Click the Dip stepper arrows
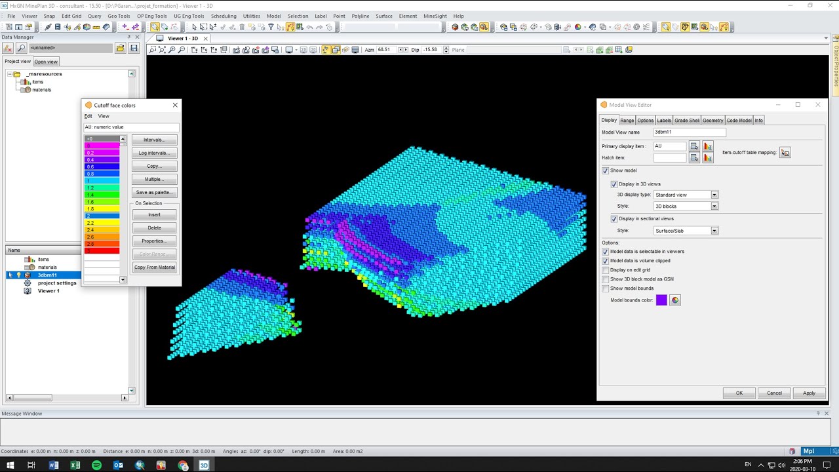This screenshot has height=472, width=839. (x=446, y=50)
